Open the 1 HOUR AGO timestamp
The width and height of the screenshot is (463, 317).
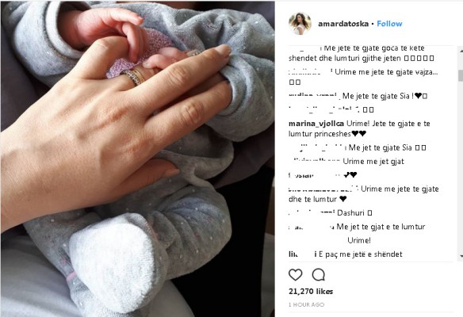(x=306, y=304)
